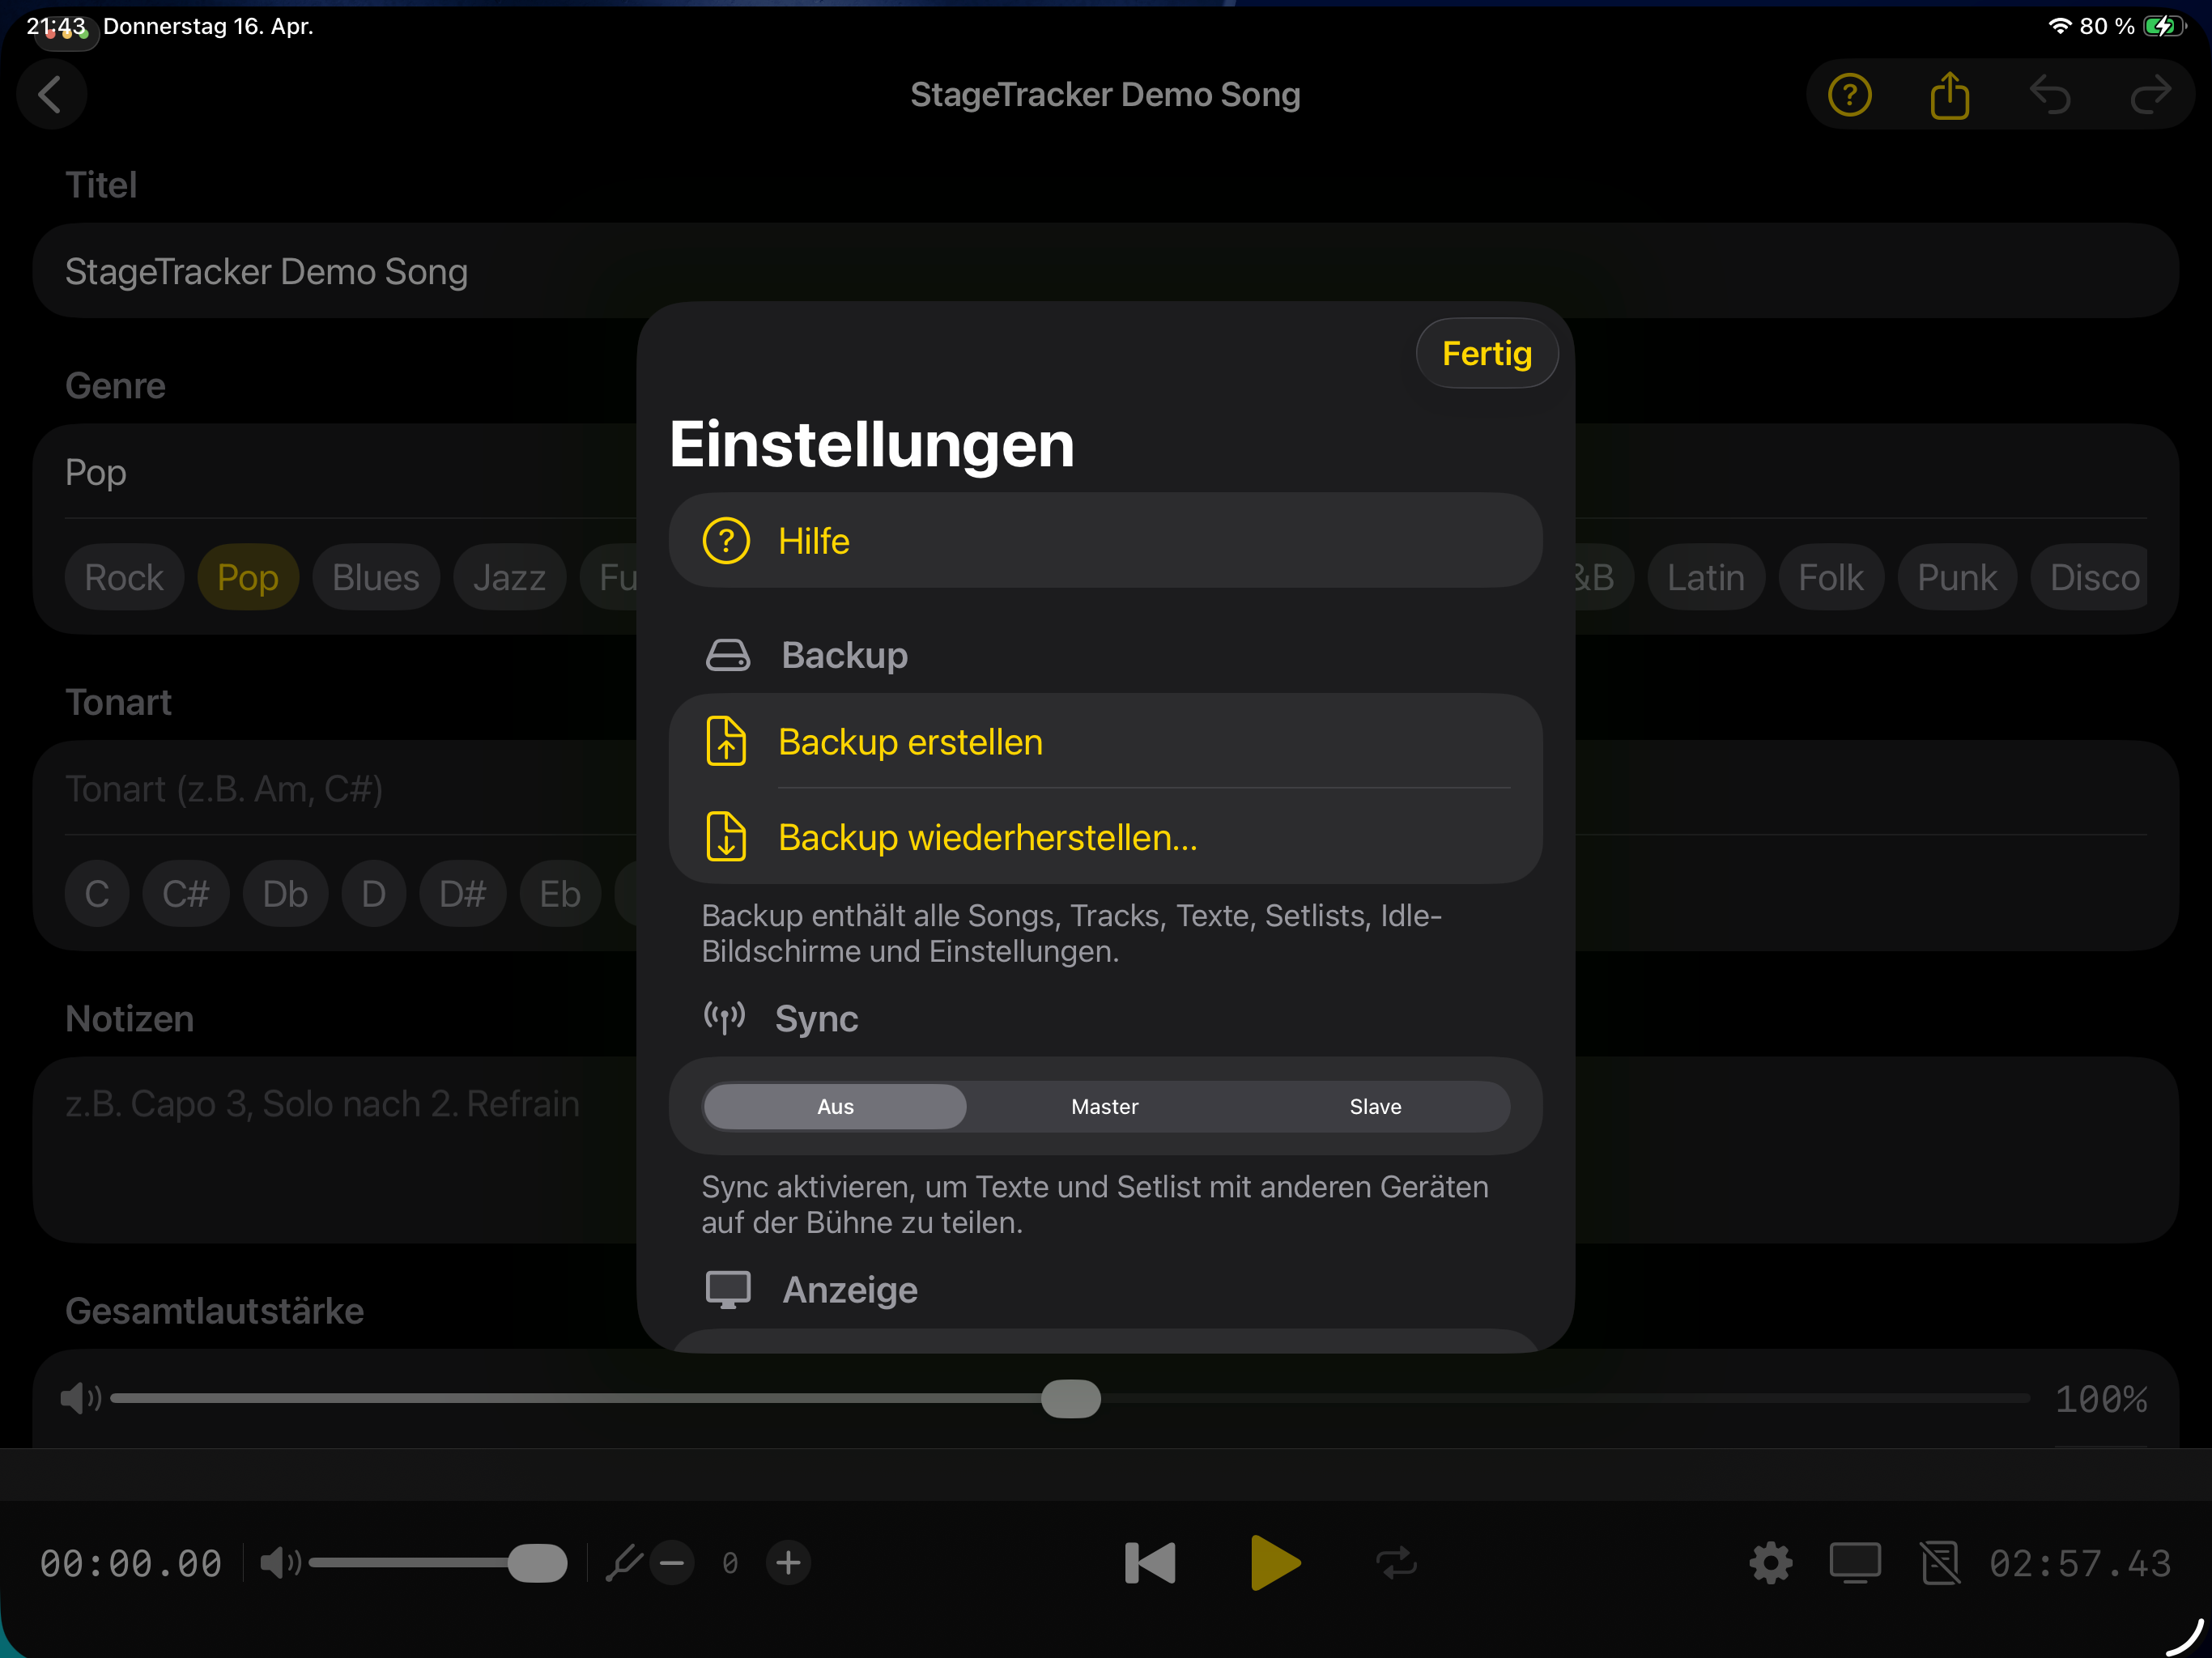Choose key Eb chip
The width and height of the screenshot is (2212, 1658).
pos(560,893)
